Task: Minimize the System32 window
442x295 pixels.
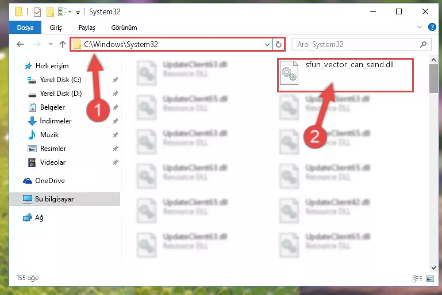Action: click(372, 12)
